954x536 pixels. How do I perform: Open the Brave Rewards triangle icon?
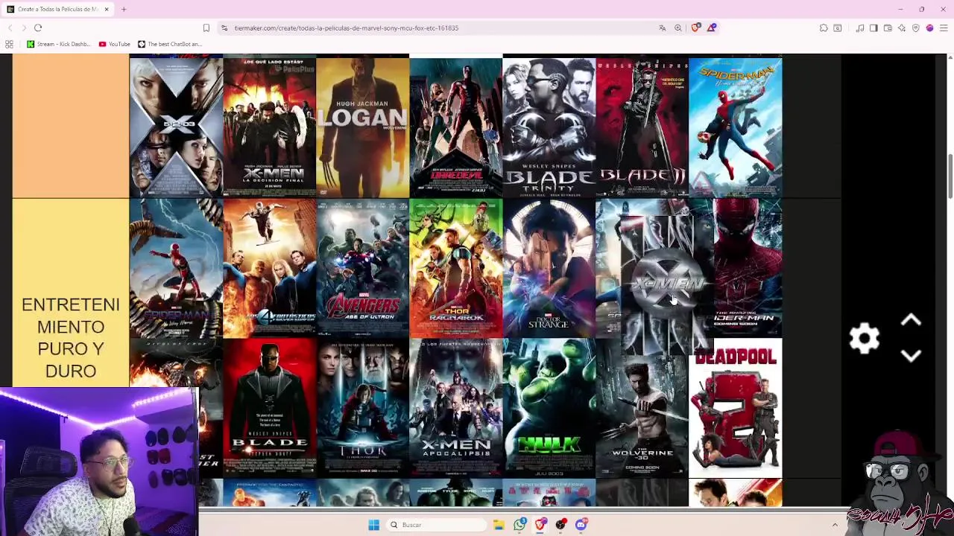pyautogui.click(x=712, y=28)
